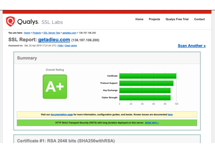215x153 pixels.
Task: Follow the Home breadcrumb link
Action: click(x=27, y=33)
